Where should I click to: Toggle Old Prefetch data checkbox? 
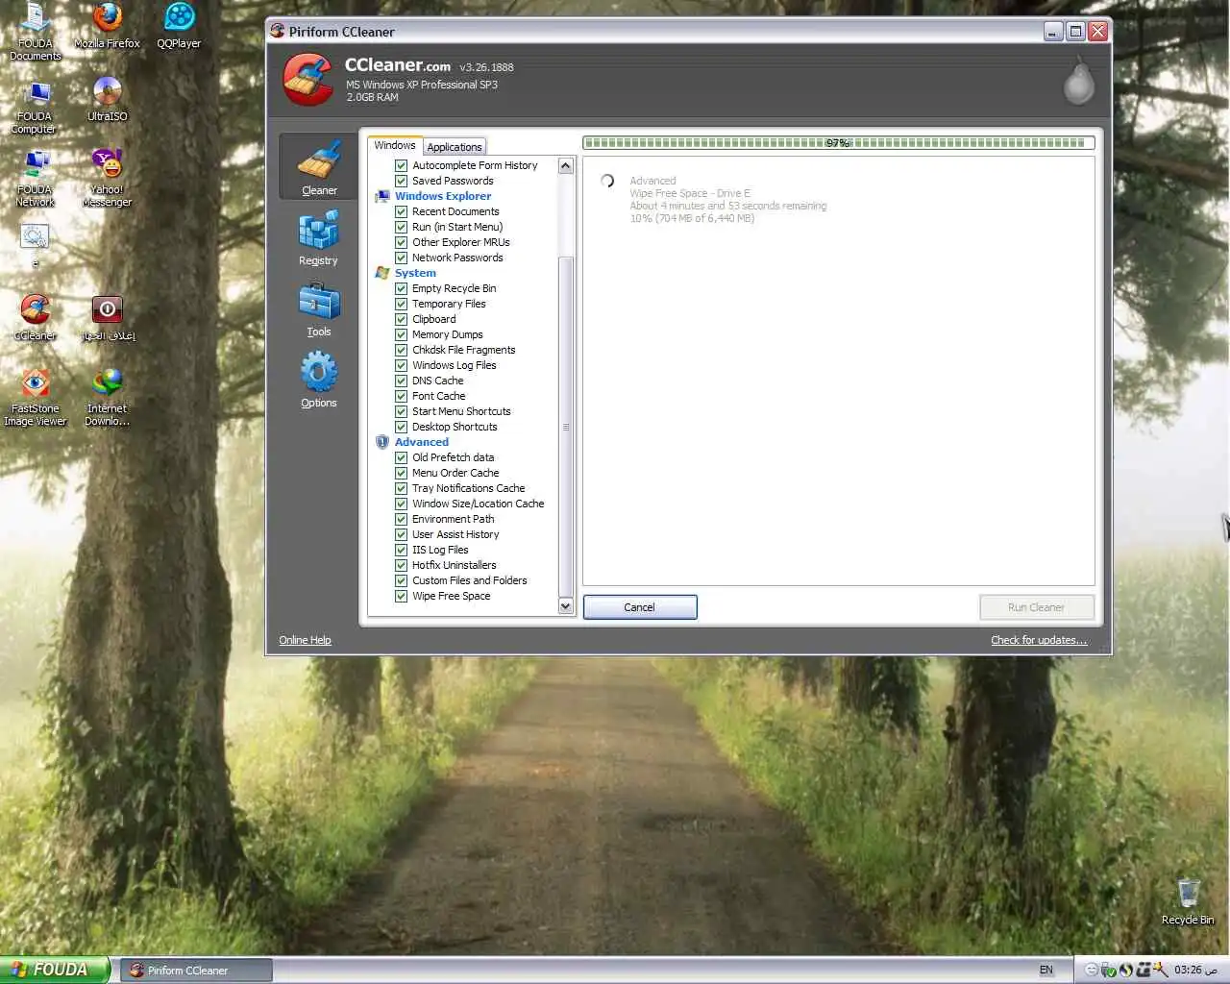[402, 457]
